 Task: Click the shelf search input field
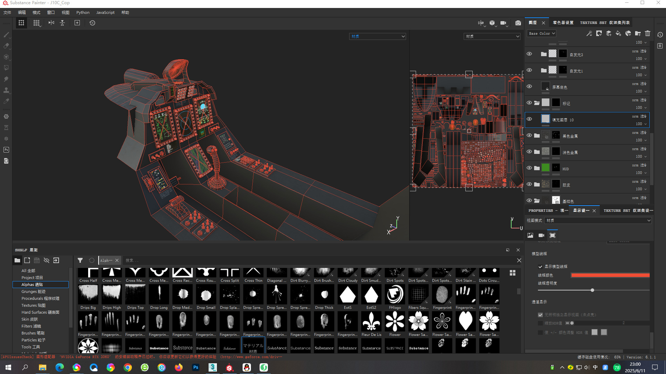pyautogui.click(x=319, y=260)
